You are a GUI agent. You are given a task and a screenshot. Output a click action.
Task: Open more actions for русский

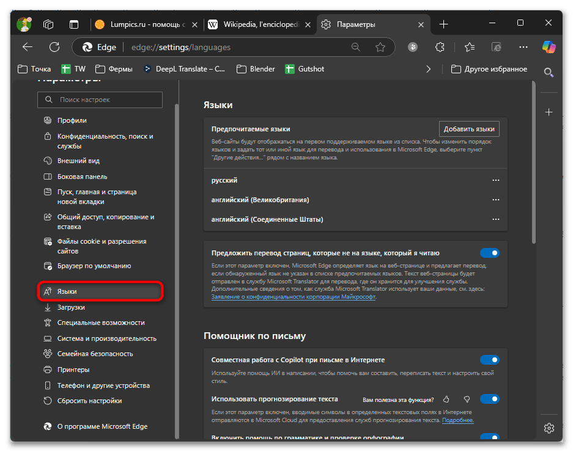495,180
